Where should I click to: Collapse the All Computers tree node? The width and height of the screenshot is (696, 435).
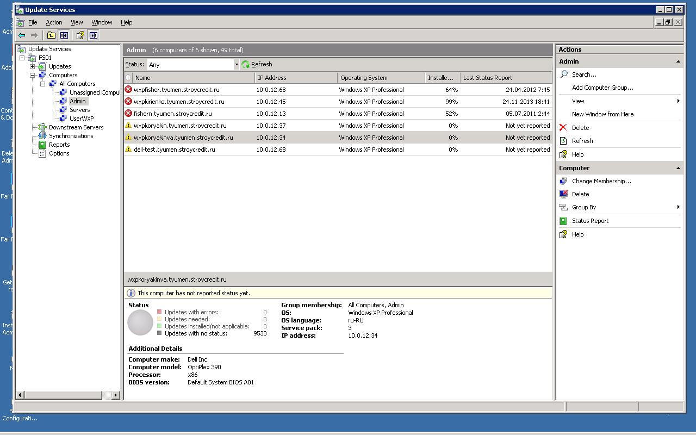pos(43,84)
